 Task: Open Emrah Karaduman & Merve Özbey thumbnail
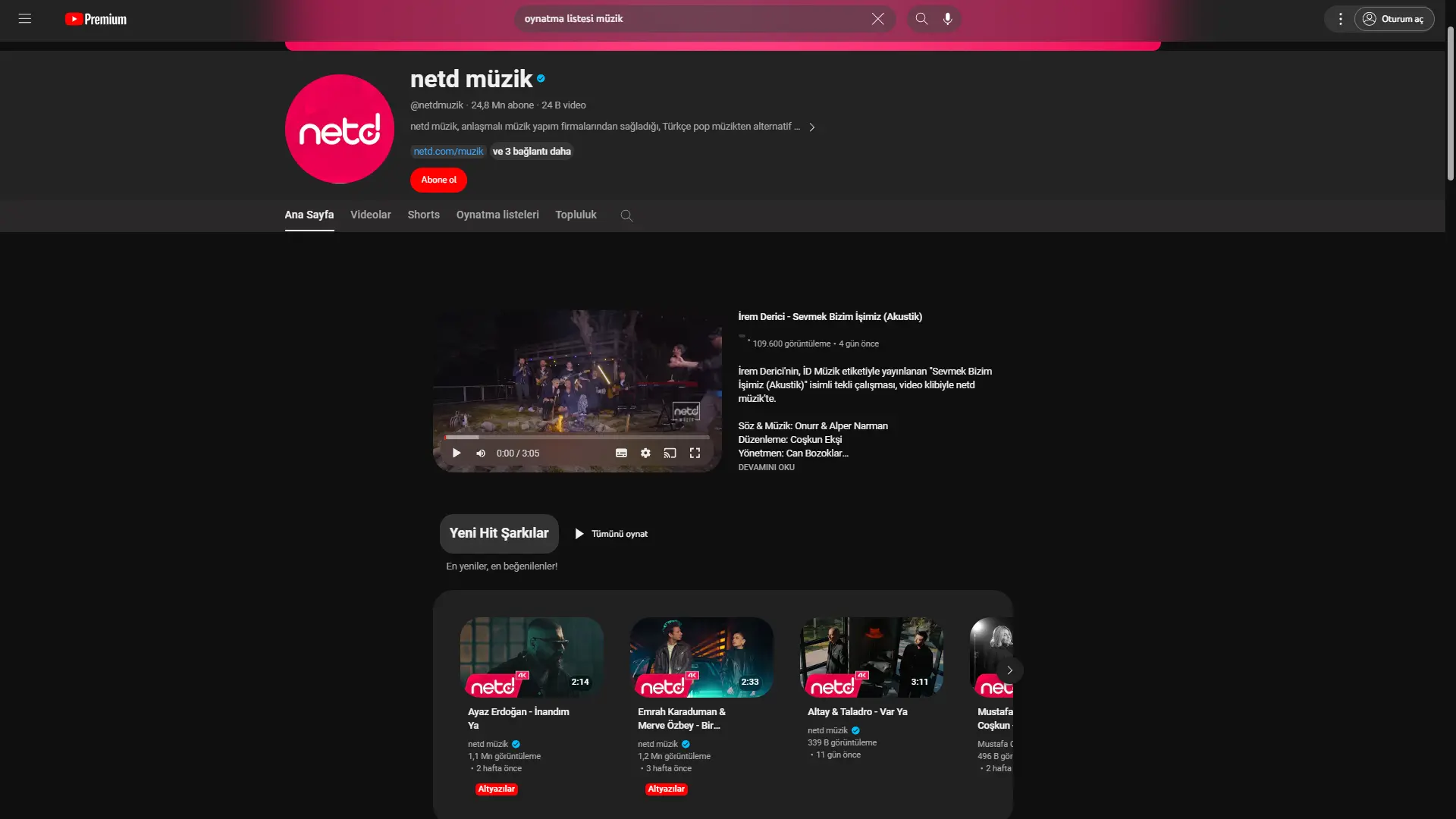point(701,657)
